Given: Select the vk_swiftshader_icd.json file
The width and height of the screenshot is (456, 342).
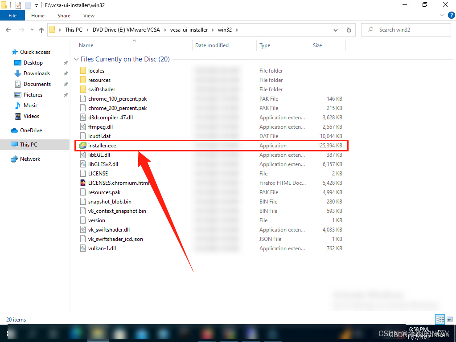Looking at the screenshot, I should pos(115,239).
